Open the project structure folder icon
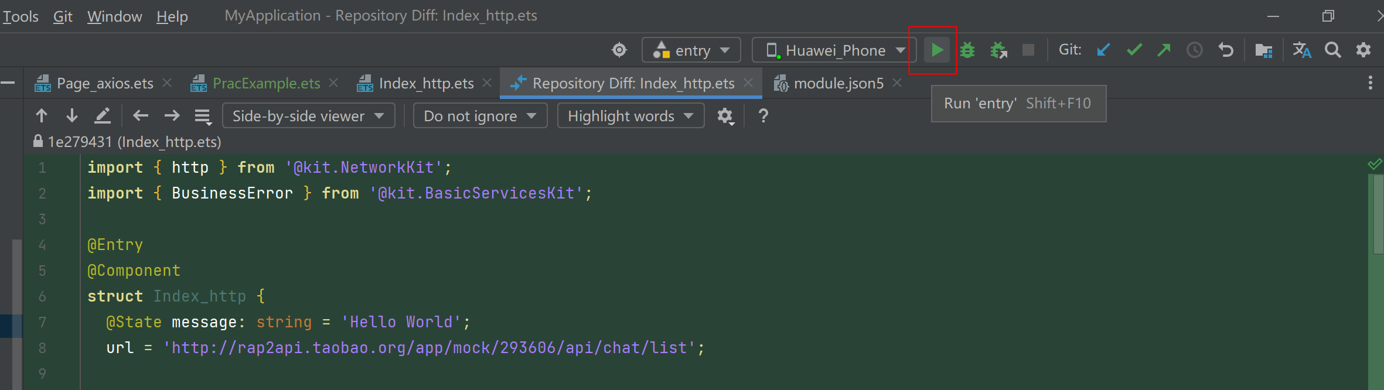 pyautogui.click(x=1264, y=50)
